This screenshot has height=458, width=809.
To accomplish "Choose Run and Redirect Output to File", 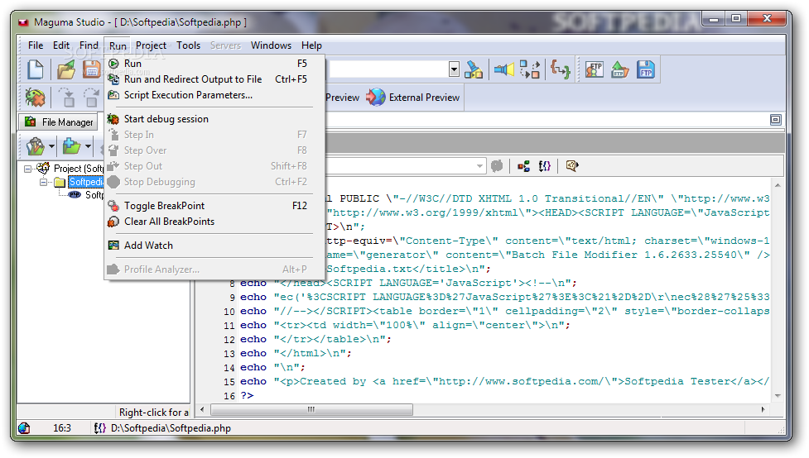I will tap(214, 79).
